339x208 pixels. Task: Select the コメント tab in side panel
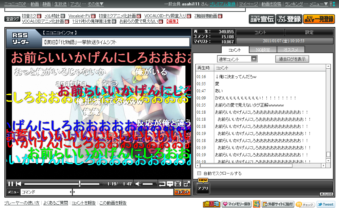[235, 50]
